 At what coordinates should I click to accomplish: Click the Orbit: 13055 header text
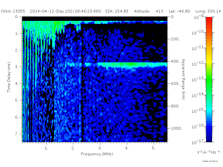tap(13, 11)
